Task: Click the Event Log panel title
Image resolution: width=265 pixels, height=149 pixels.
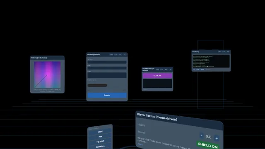Action: [195, 52]
